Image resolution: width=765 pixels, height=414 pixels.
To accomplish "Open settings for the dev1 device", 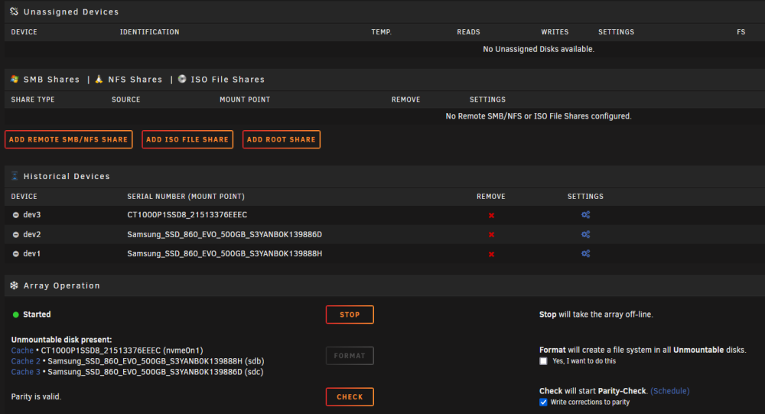I will pos(585,253).
